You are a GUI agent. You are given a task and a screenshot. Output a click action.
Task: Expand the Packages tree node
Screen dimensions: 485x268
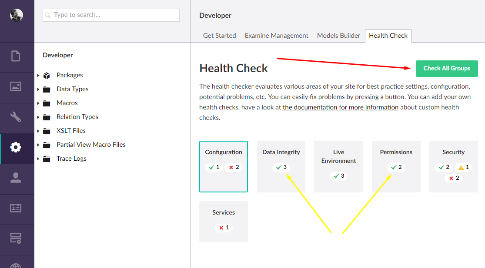tap(38, 76)
